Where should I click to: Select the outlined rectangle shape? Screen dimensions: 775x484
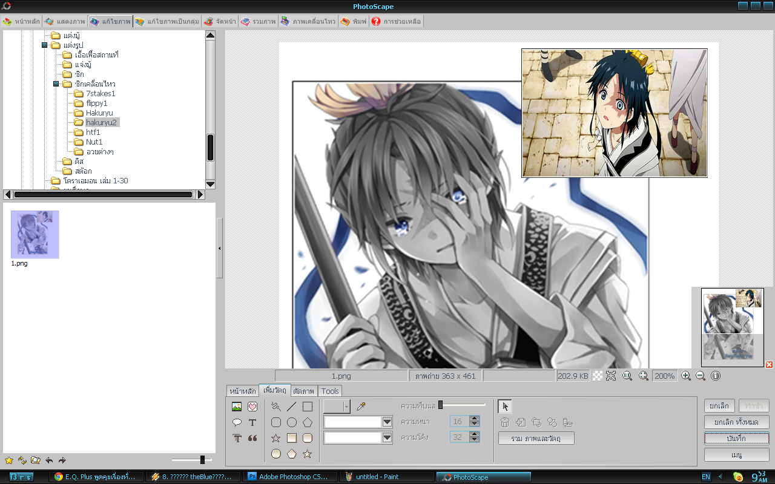click(x=308, y=407)
